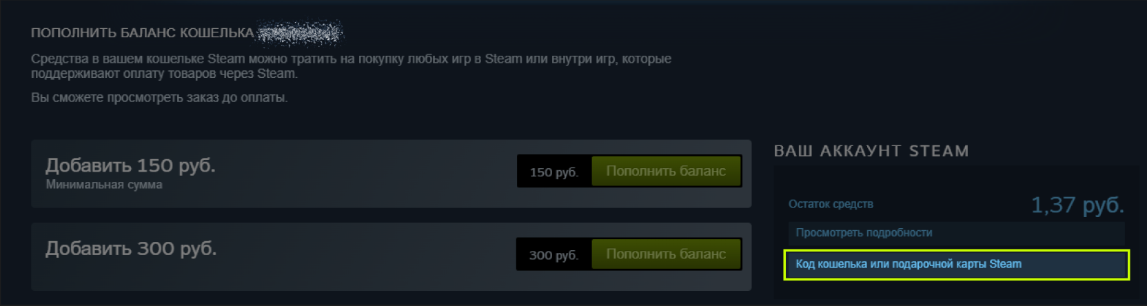Click the blurred account name beside heading

tap(300, 32)
